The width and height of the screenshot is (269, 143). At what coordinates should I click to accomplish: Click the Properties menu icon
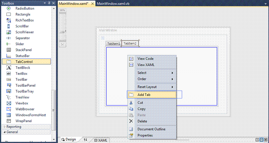pos(131,135)
